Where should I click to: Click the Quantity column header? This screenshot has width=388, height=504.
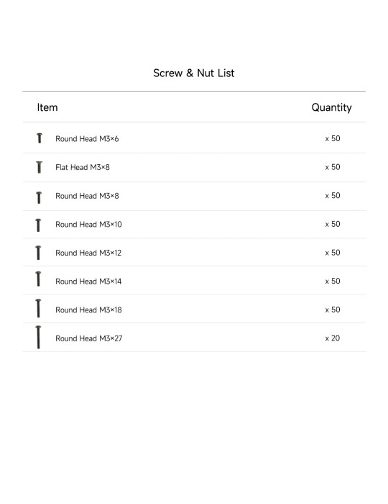tap(331, 107)
